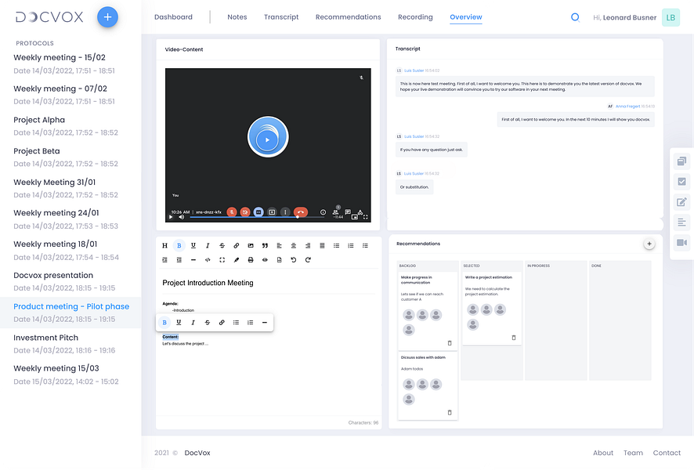Screen dimensions: 694x470
Task: Create a new protocol with the blue plus button
Action: [107, 17]
